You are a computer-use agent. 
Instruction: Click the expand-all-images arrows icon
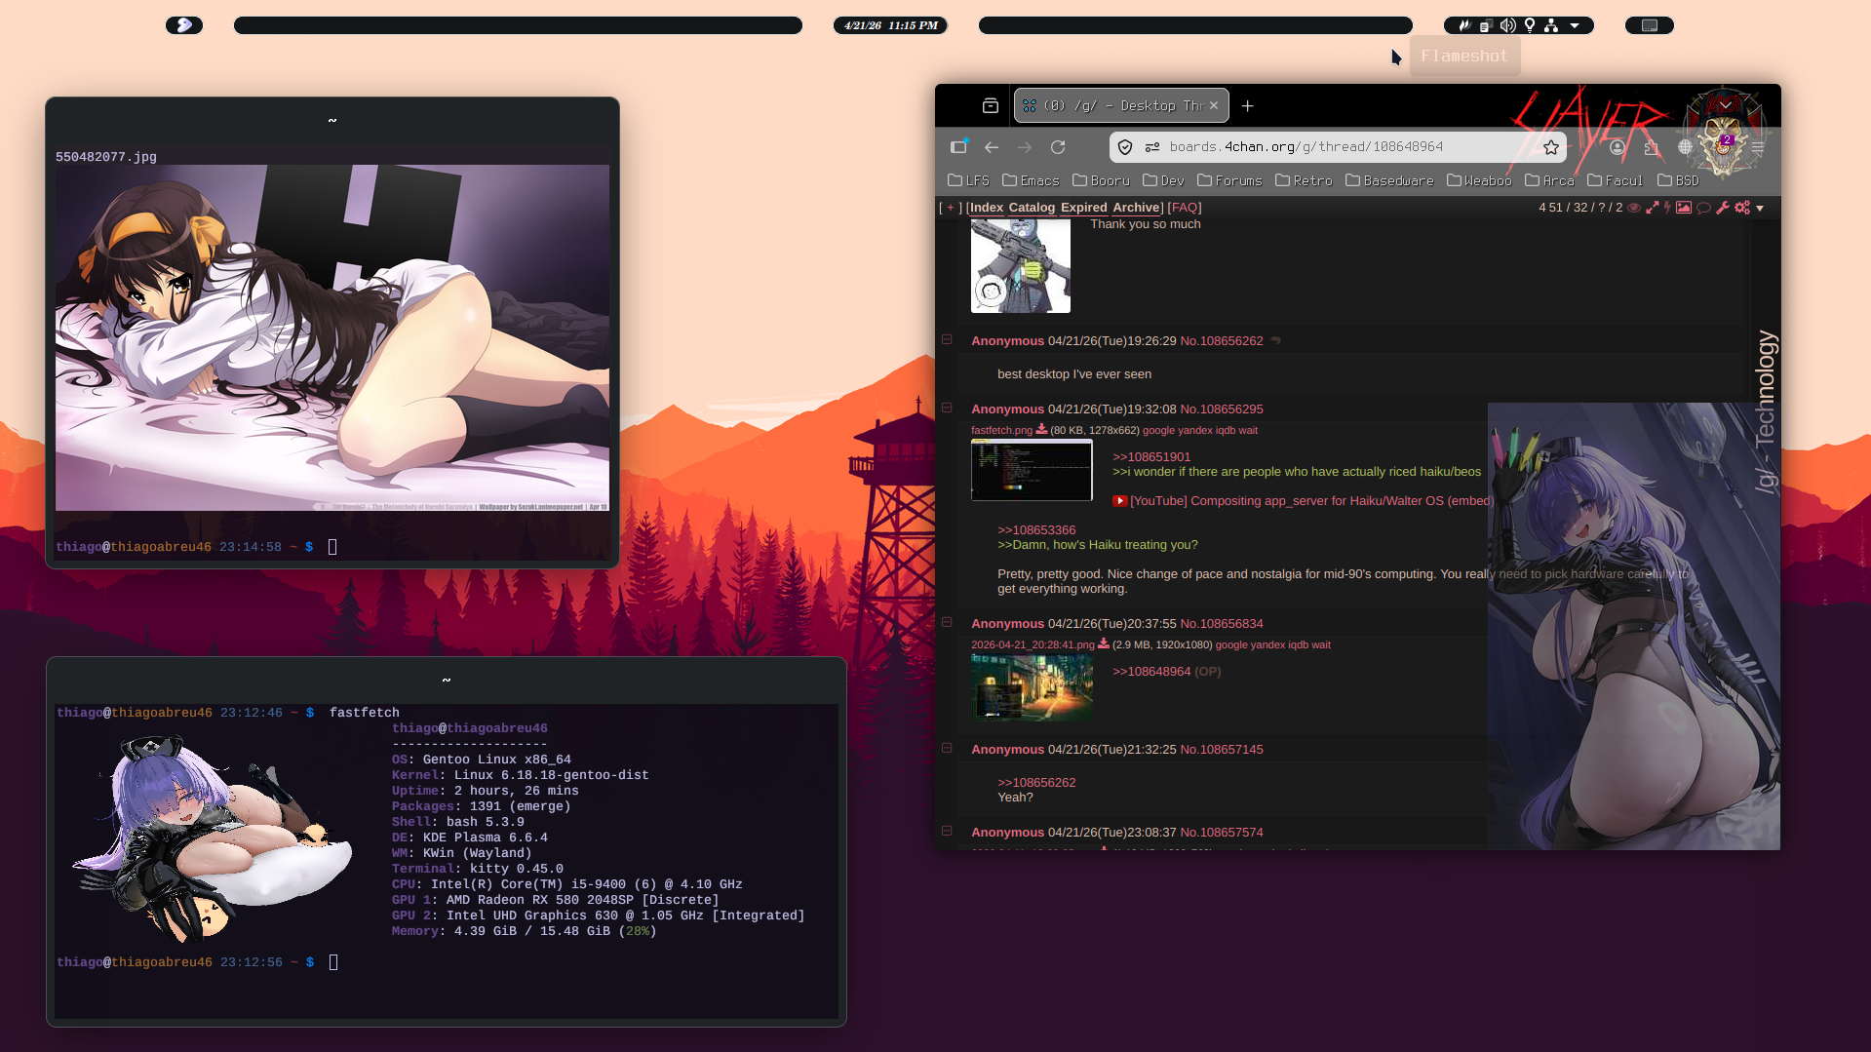(1653, 208)
